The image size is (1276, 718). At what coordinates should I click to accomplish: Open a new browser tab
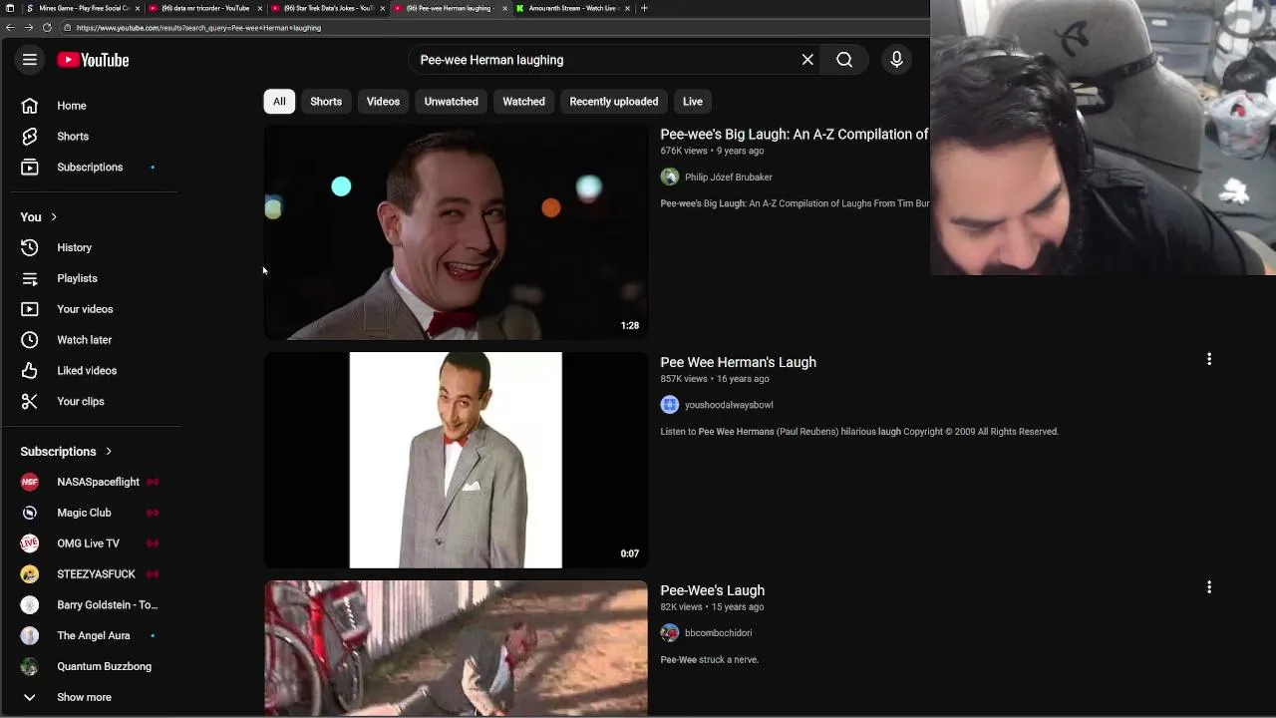point(644,8)
